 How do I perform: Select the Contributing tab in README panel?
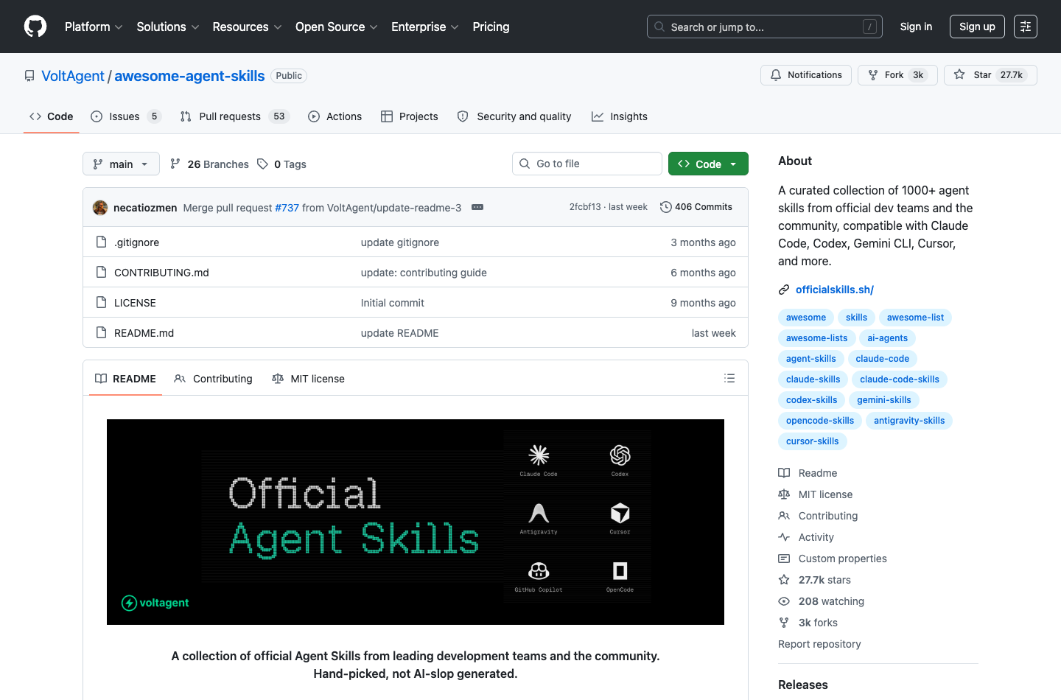click(213, 379)
